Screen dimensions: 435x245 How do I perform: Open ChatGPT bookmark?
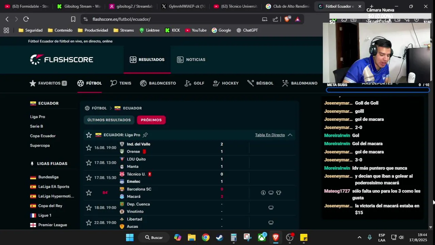pyautogui.click(x=247, y=30)
